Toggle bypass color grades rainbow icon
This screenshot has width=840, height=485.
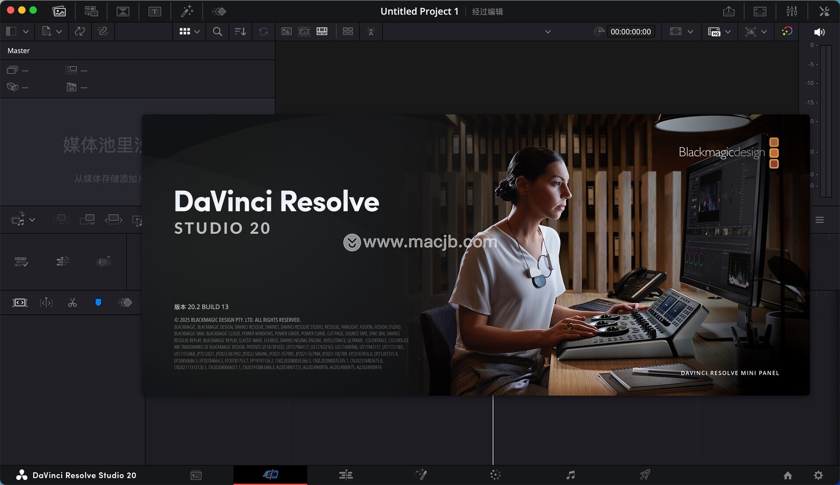(787, 32)
